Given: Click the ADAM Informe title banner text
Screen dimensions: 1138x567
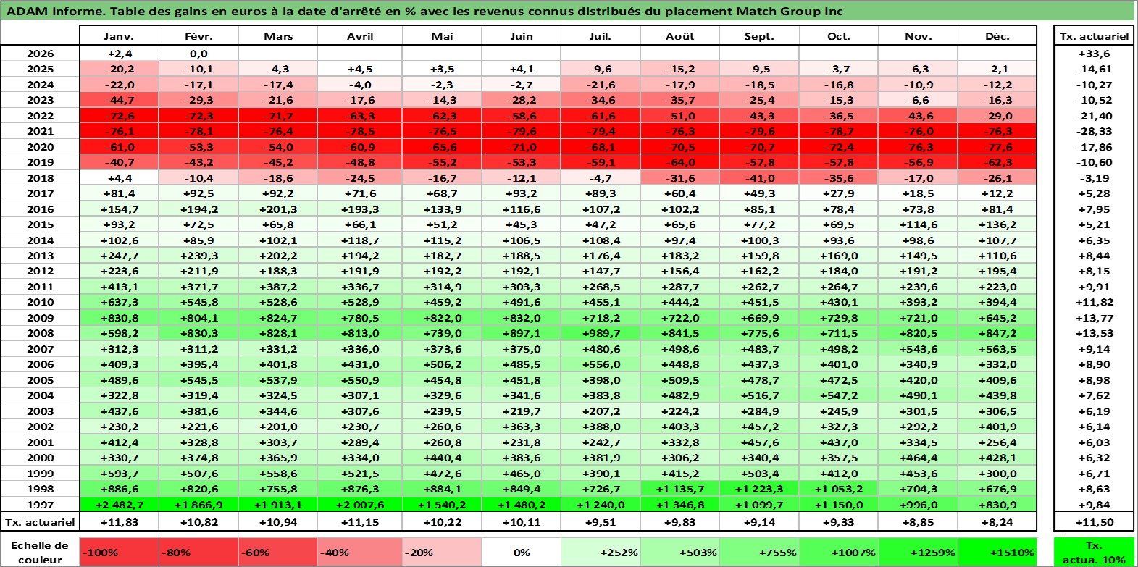Looking at the screenshot, I should pos(424,11).
